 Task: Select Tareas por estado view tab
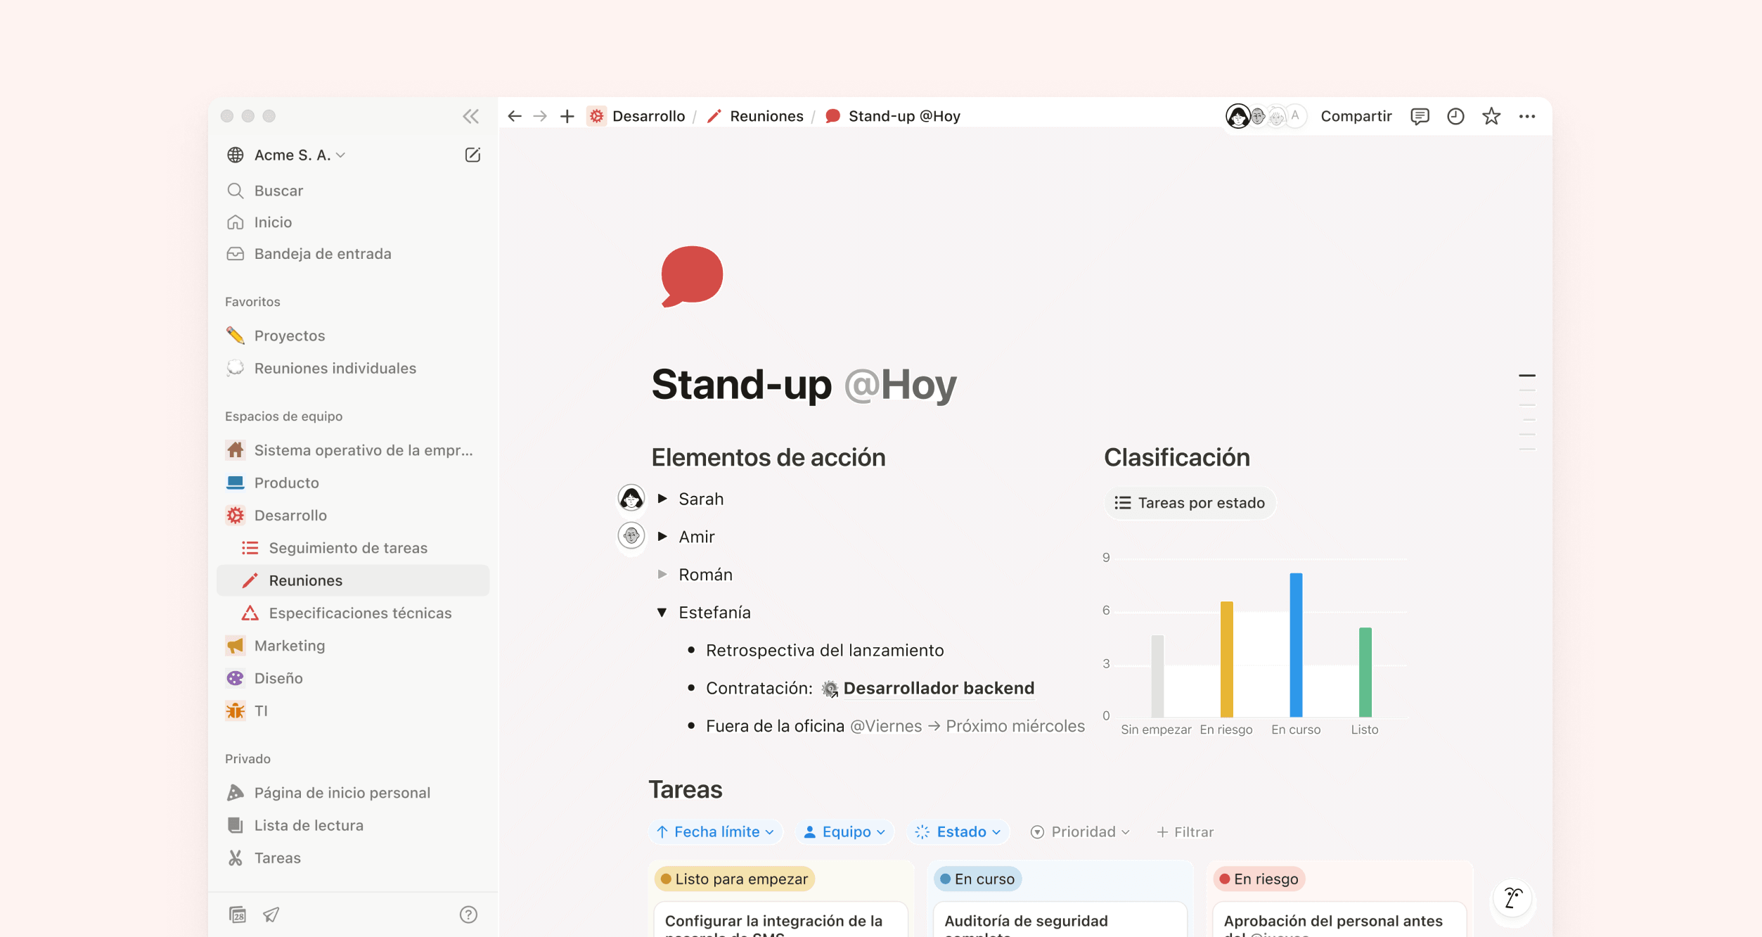click(x=1190, y=503)
